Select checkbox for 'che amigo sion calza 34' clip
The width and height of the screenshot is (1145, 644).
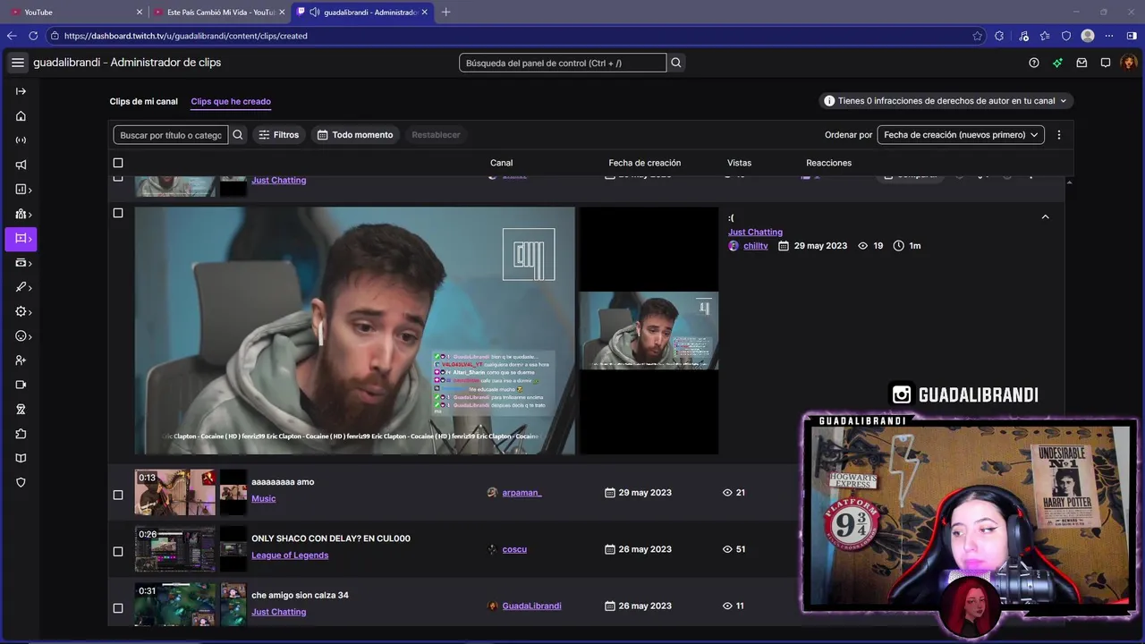click(118, 608)
